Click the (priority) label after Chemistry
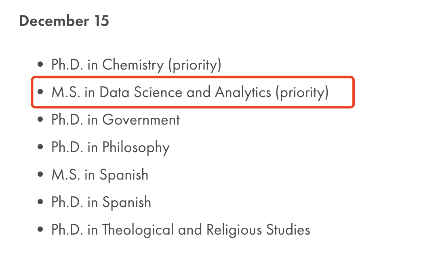 tap(195, 65)
